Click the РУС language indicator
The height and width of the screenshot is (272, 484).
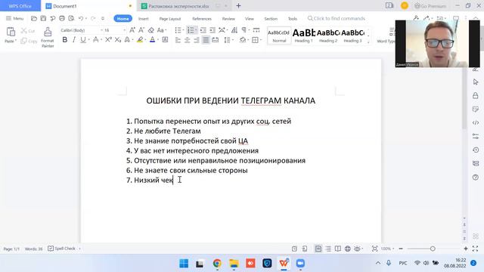(x=403, y=263)
